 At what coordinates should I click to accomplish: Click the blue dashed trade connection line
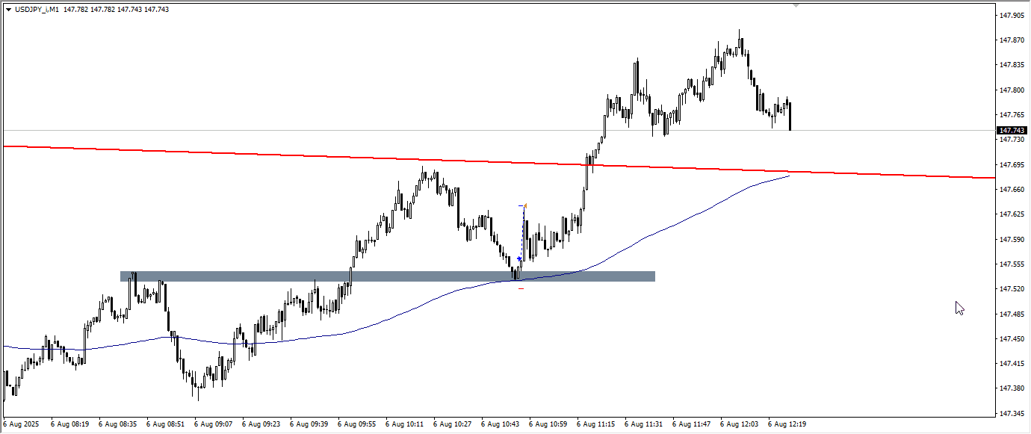(522, 232)
